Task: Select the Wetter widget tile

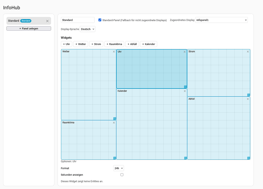Action: point(89,85)
